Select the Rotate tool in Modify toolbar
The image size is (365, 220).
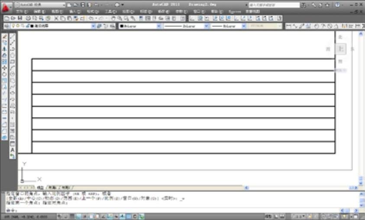pos(4,74)
